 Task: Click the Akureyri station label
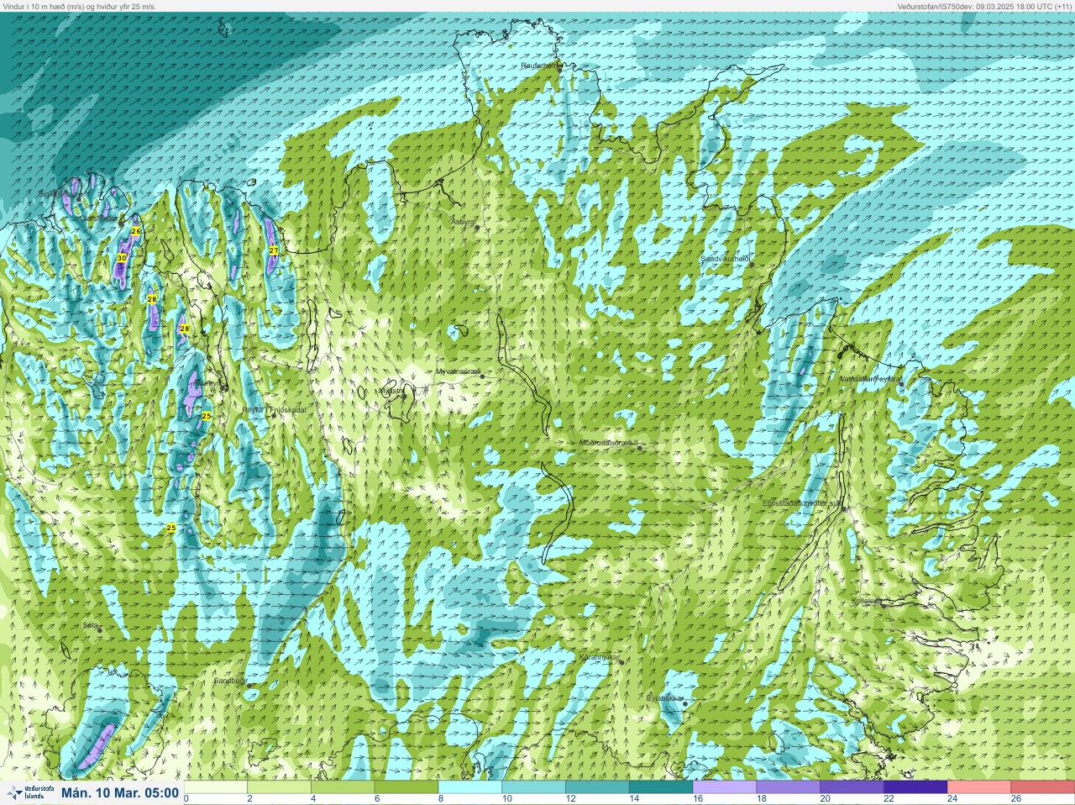[207, 382]
